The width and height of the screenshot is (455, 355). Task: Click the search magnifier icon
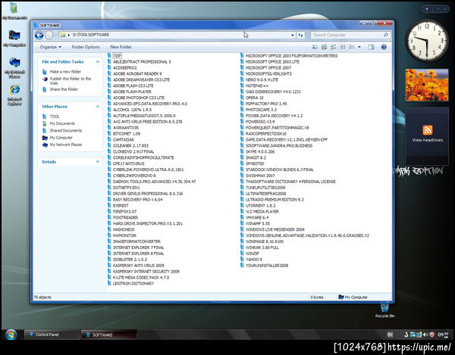coord(386,35)
